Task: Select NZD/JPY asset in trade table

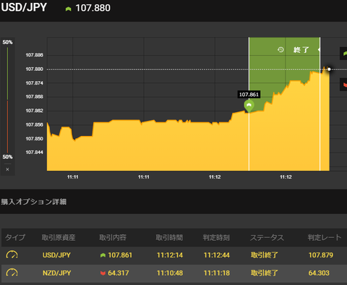Action: click(57, 273)
